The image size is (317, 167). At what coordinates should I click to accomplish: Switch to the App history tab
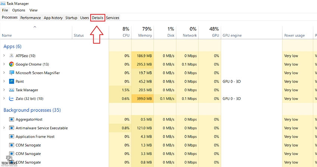point(53,18)
